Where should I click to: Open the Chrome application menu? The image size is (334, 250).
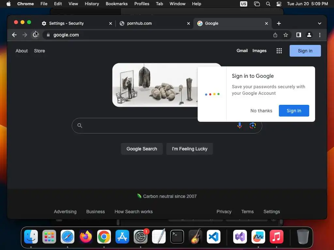coord(25,4)
